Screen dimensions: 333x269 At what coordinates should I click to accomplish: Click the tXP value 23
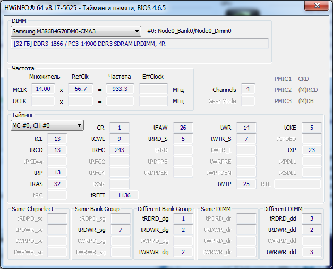coord(312,150)
